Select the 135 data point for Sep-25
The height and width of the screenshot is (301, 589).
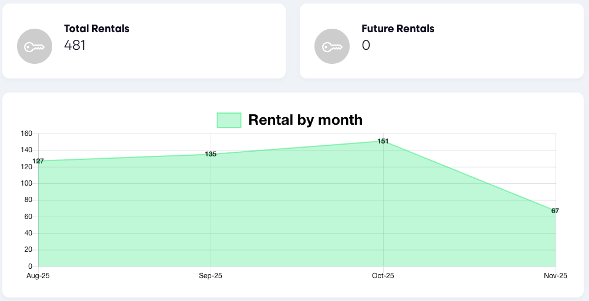211,154
